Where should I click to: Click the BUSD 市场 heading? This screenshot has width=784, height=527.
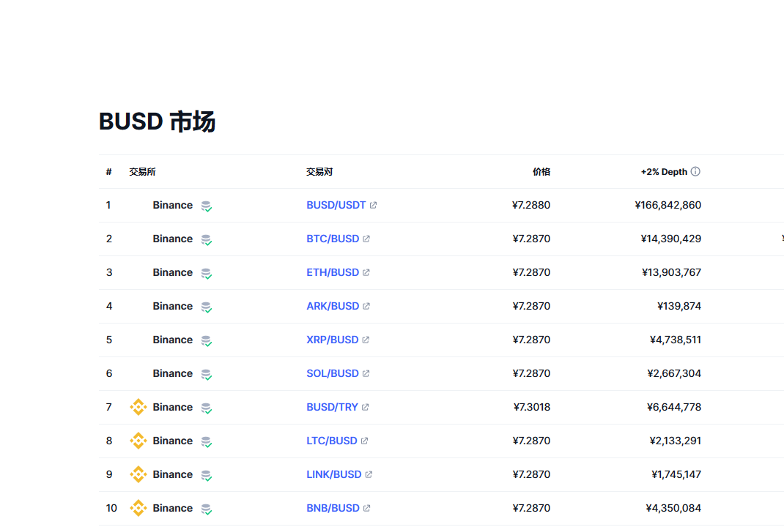(x=157, y=122)
